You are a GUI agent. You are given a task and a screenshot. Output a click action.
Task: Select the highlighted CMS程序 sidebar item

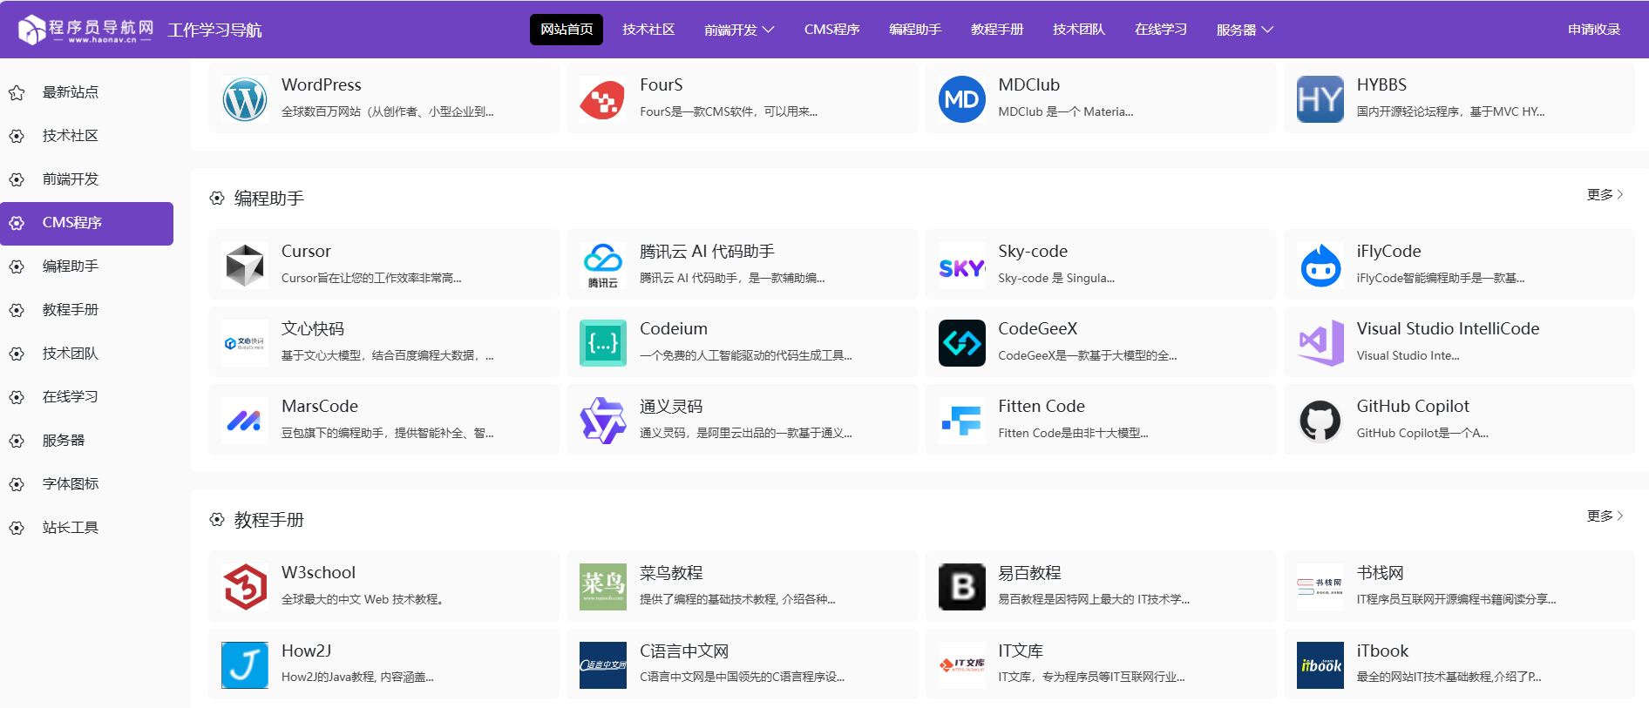(86, 223)
